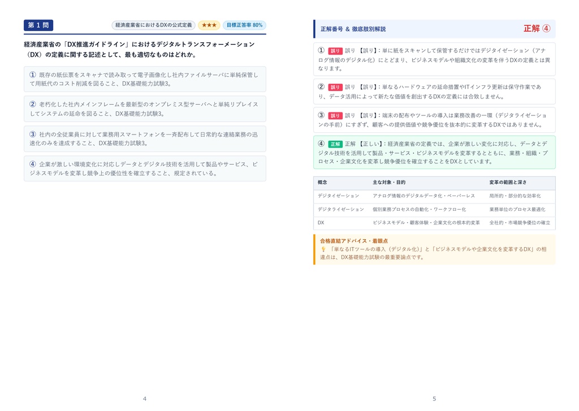Click the circled ④ in the green explanation box
This screenshot has width=579, height=411.
click(x=321, y=144)
